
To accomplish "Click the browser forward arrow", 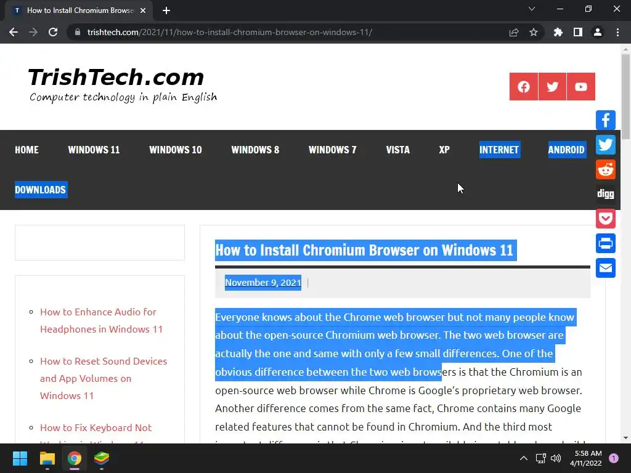I will [33, 32].
